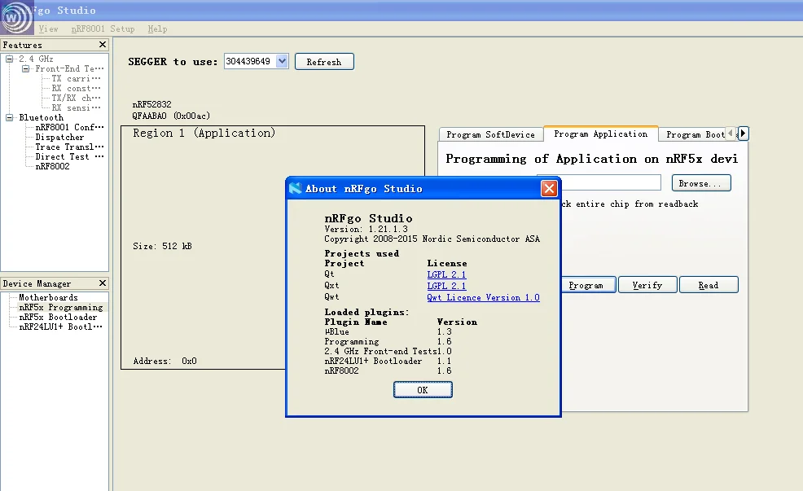
Task: Open the SEGGER serial number dropdown
Action: 282,61
